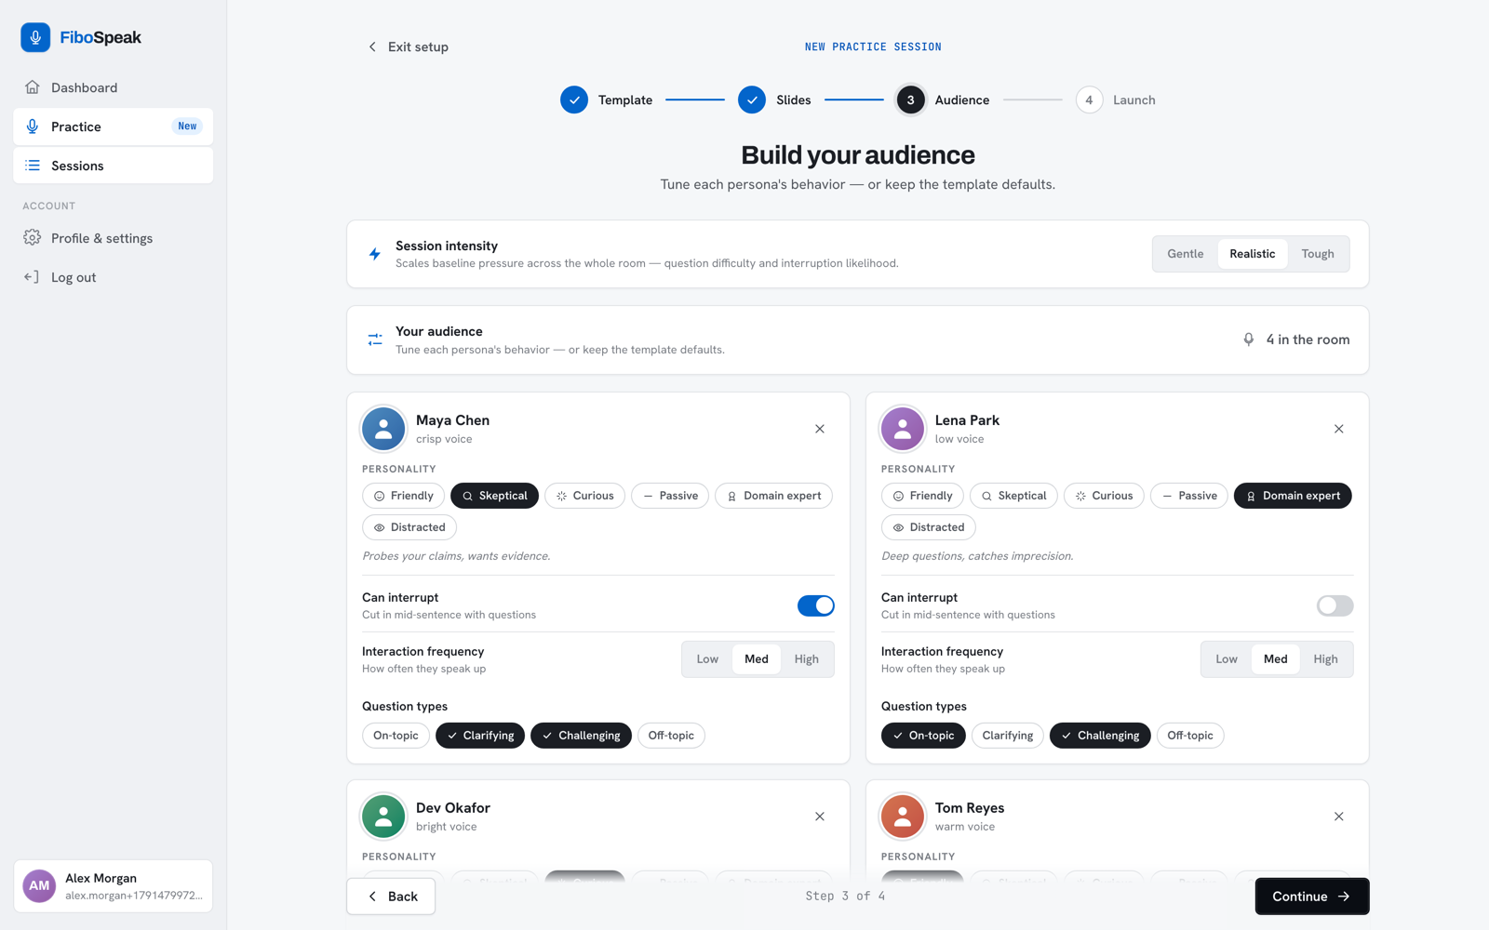Click 'Step 3 of 4' text

point(845,897)
